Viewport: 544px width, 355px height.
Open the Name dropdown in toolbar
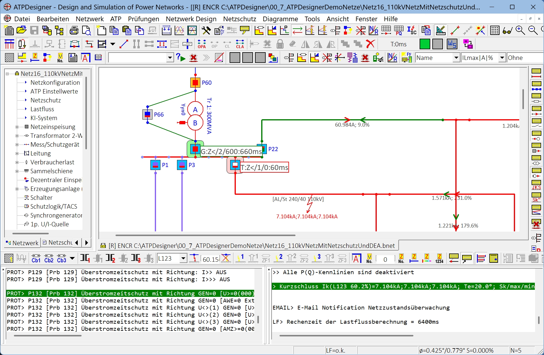coord(456,58)
